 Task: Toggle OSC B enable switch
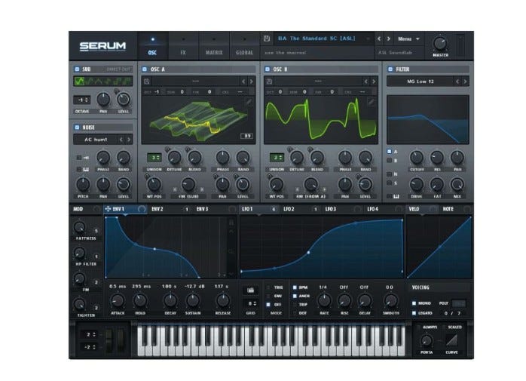(268, 69)
